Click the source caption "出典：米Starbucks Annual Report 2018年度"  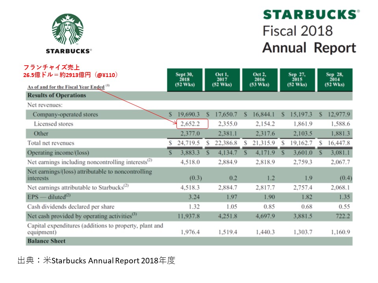coord(96,261)
